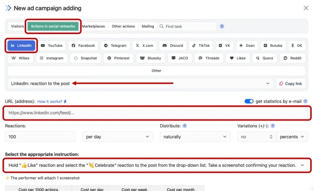This screenshot has width=314, height=191.
Task: Select the Threads network button
Action: pos(209,58)
